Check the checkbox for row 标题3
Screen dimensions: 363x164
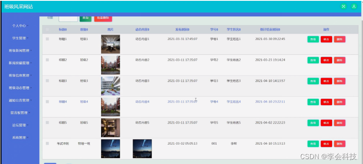tap(47, 81)
